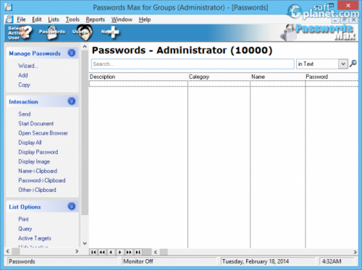Open the Tools menu
Viewport: 362px width, 270px height.
pos(72,20)
